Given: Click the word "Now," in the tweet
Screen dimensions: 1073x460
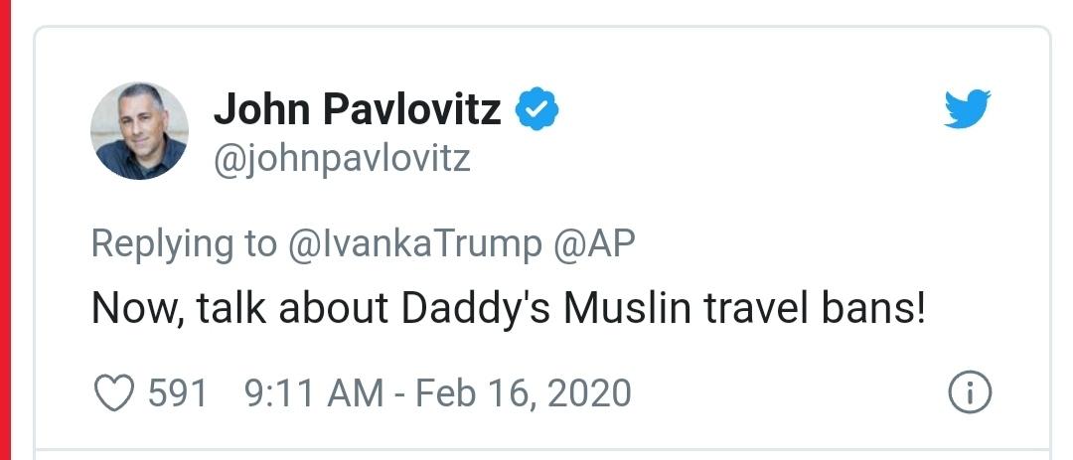Looking at the screenshot, I should [131, 310].
